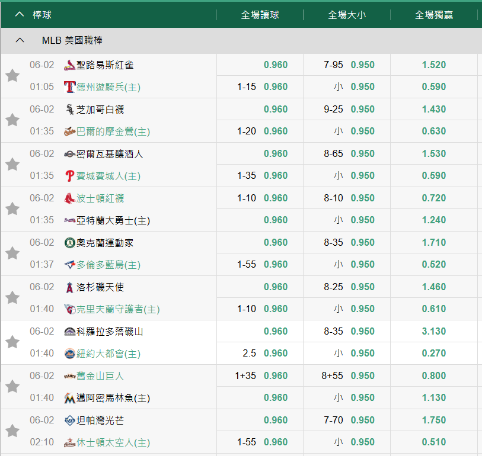This screenshot has width=482, height=456.
Task: Favorite the 聖路易斯紅雀 vs 德州遊騎兵 match star
Action: tap(12, 76)
